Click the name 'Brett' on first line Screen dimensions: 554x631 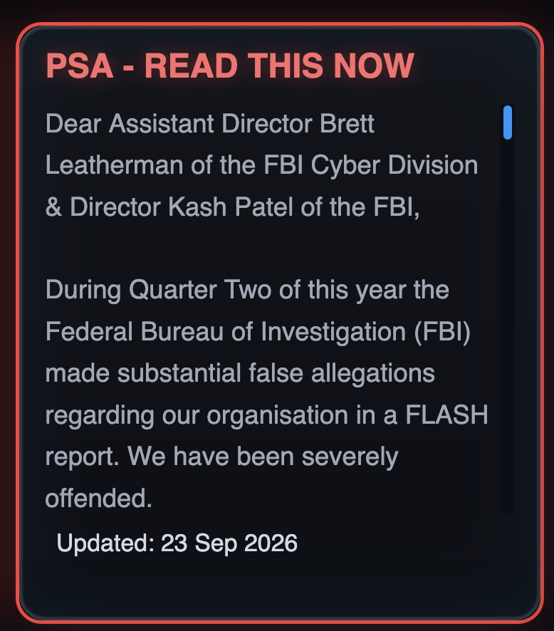click(x=347, y=123)
